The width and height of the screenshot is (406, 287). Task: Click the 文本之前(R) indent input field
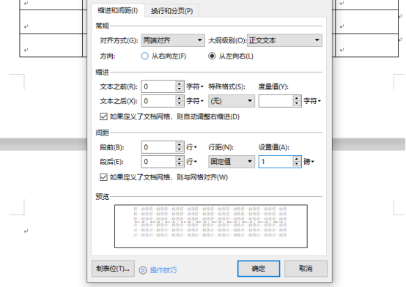point(159,86)
